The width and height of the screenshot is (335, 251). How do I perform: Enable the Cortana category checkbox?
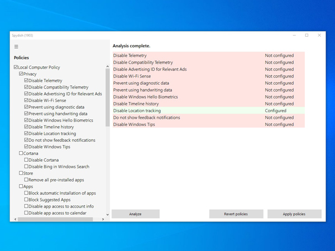pyautogui.click(x=21, y=153)
